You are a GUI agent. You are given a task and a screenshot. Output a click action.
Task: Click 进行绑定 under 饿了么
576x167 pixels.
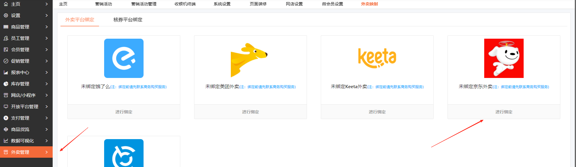pos(124,112)
